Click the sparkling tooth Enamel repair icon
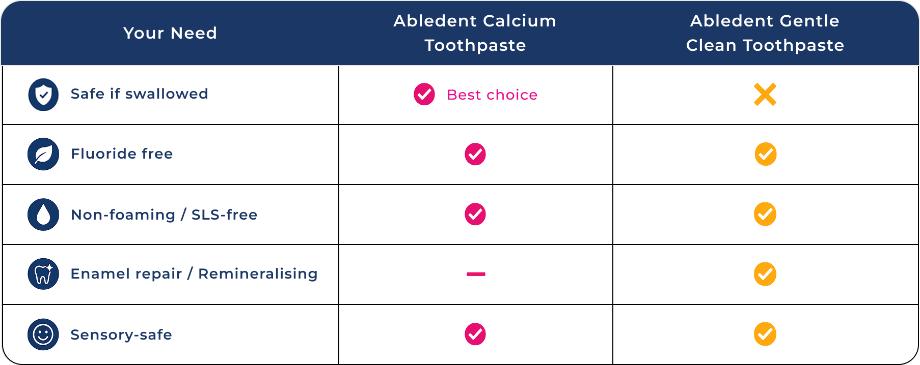The width and height of the screenshot is (920, 365). click(x=43, y=274)
